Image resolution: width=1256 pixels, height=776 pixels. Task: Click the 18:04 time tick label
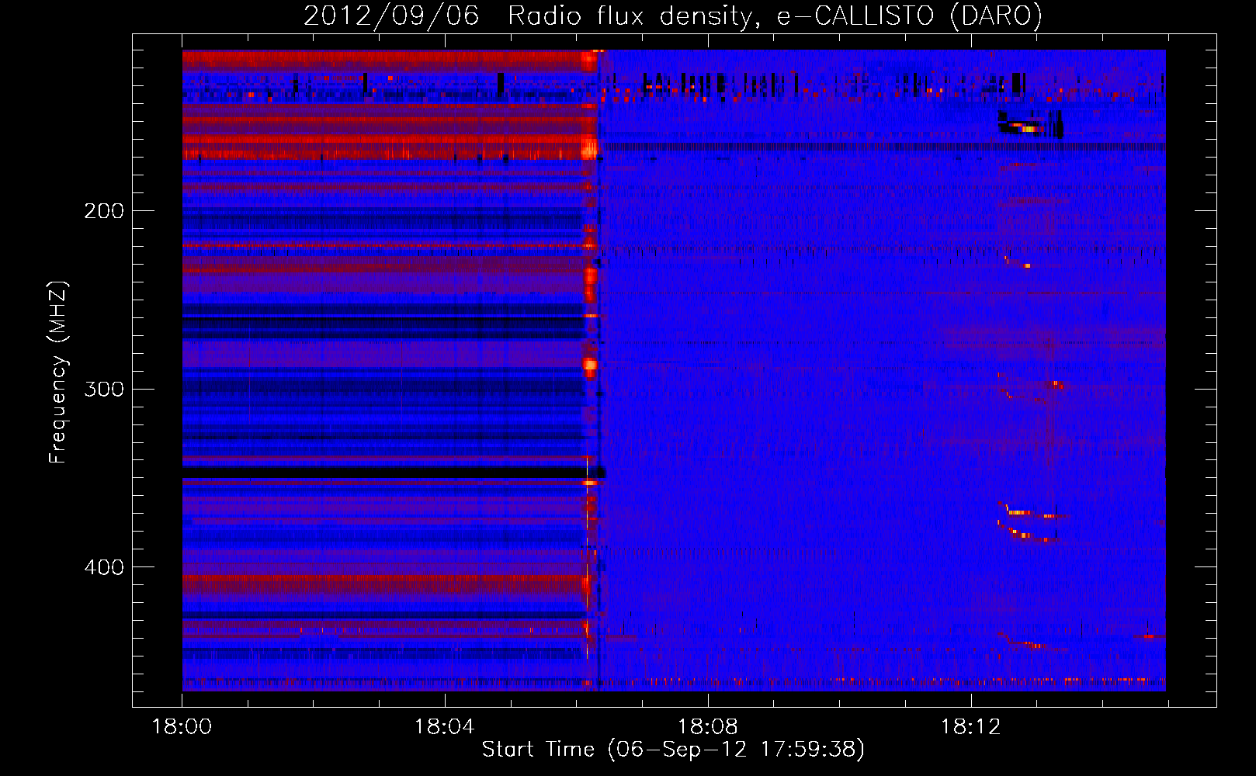point(445,727)
